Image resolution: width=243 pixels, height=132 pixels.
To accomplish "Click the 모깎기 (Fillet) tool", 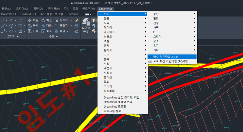I will pyautogui.click(x=61, y=26).
